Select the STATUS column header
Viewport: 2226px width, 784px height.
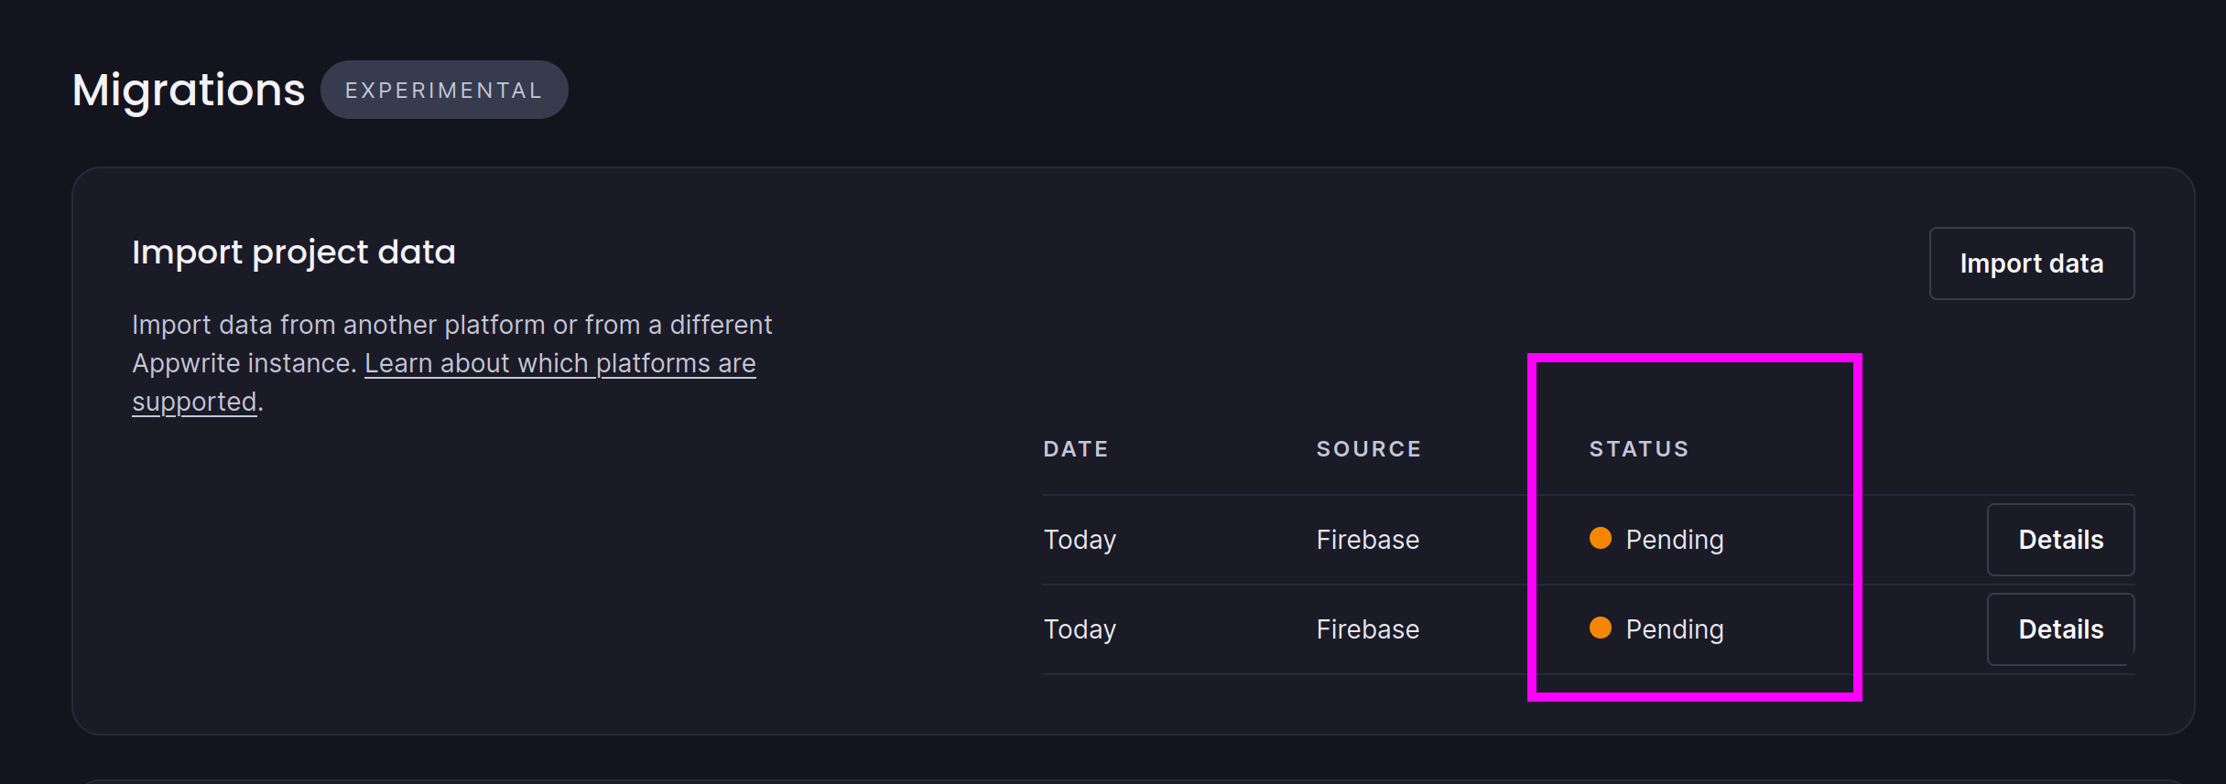click(x=1638, y=448)
